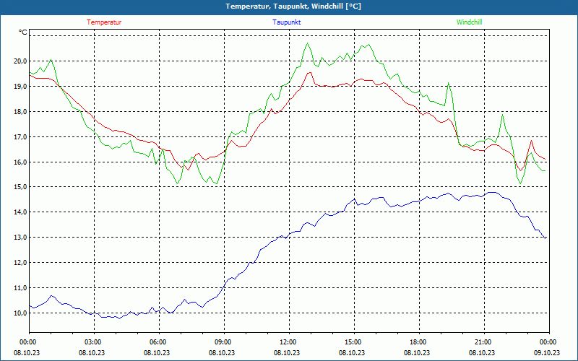Click the 12,0 y-axis value
The height and width of the screenshot is (361, 578).
(x=21, y=263)
